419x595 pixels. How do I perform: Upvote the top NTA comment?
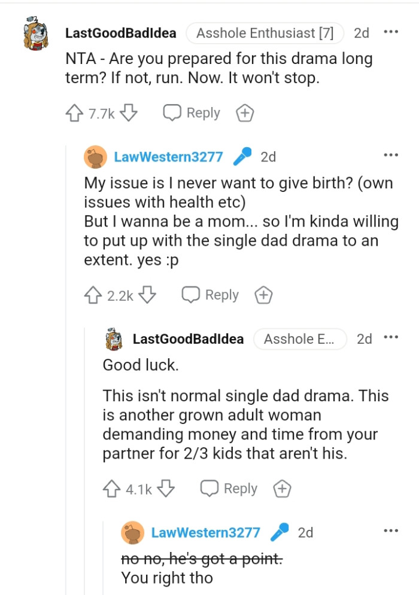(74, 112)
